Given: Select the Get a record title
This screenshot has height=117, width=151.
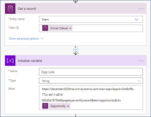Looking at the screenshot, I should point(27,9).
